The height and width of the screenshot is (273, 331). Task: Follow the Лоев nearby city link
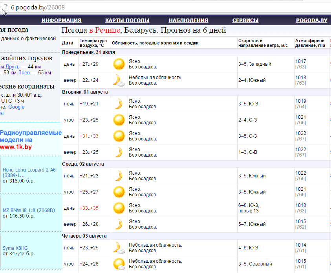click(24, 72)
